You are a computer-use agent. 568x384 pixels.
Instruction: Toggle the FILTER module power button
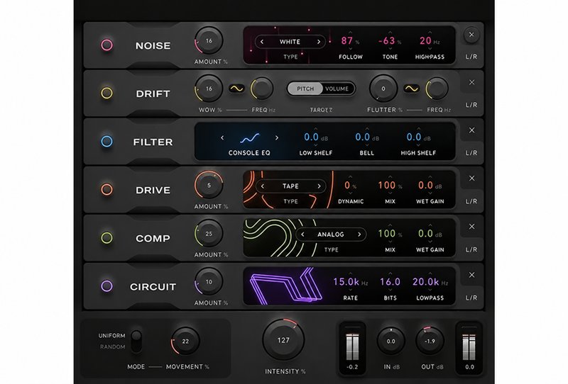106,142
